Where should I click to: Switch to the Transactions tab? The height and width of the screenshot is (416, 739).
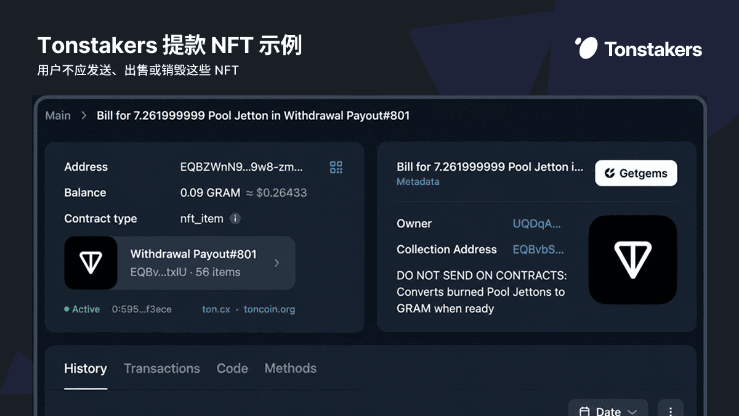tap(162, 369)
